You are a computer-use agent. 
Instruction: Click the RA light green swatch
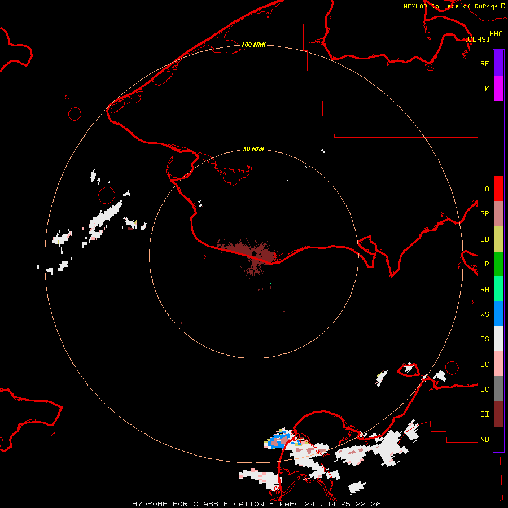point(498,289)
